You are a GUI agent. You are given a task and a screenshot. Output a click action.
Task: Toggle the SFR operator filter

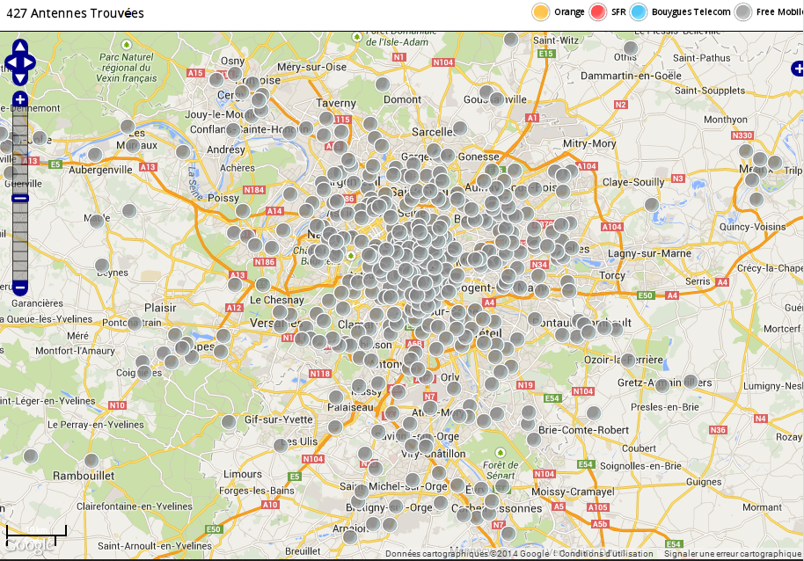pyautogui.click(x=608, y=11)
